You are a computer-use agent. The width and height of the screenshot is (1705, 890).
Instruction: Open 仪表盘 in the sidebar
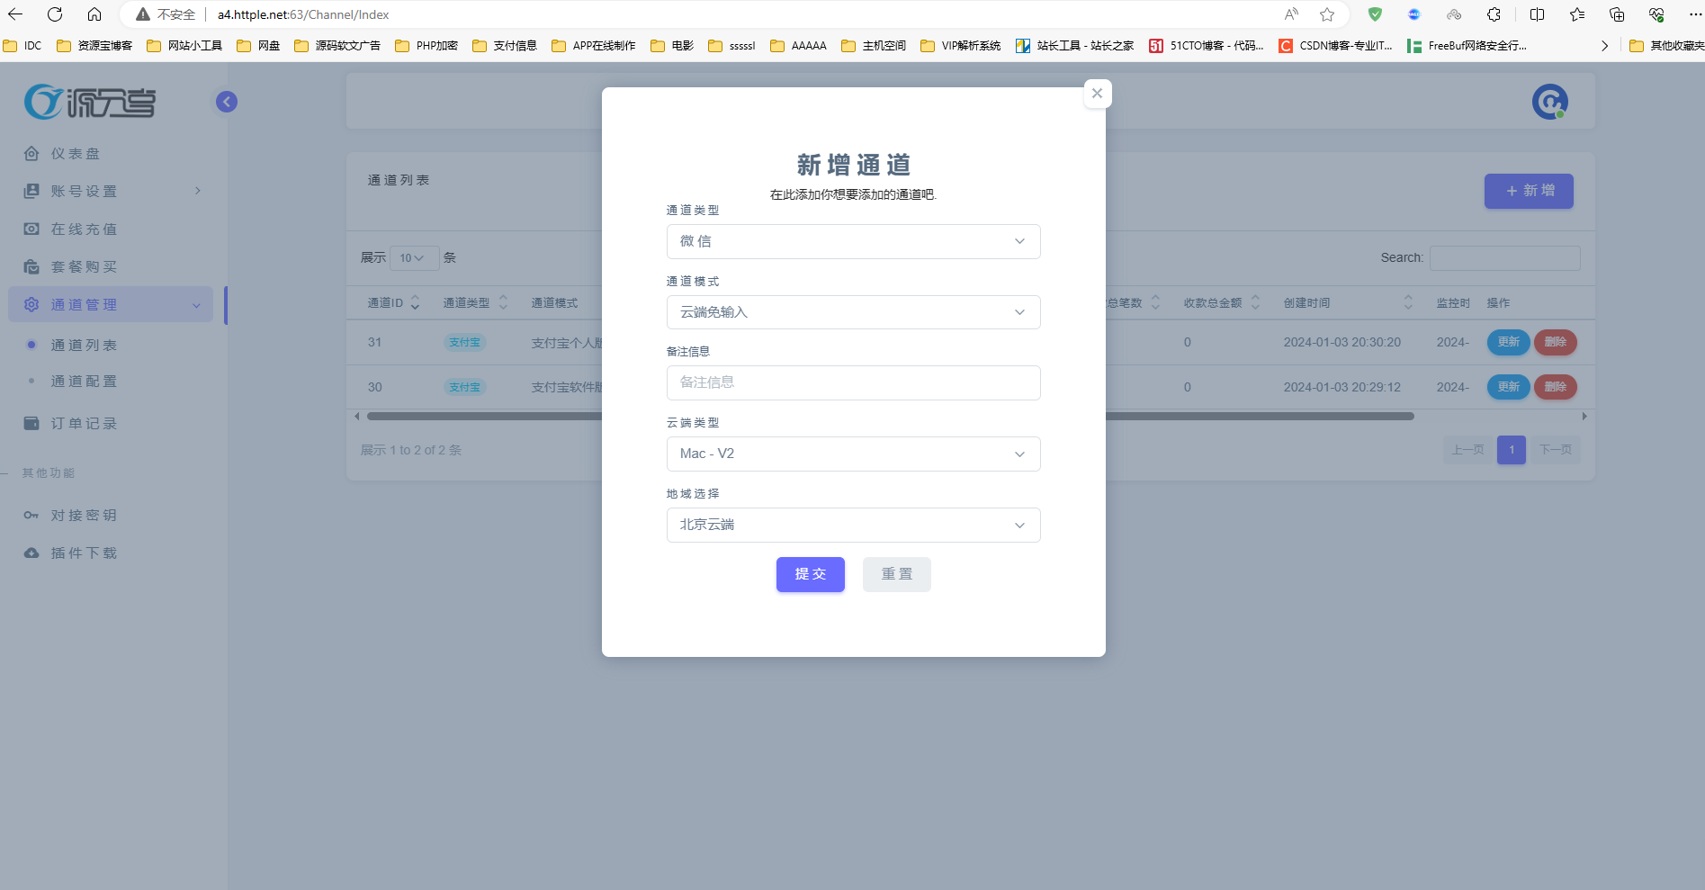(76, 154)
